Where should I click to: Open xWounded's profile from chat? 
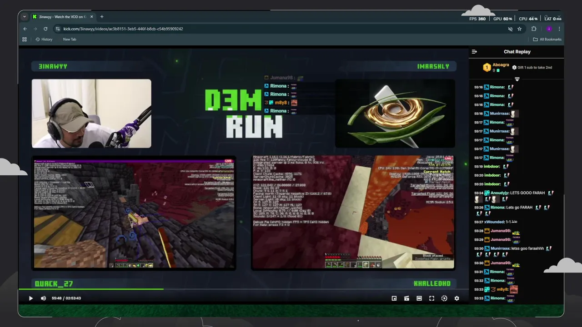[x=494, y=222]
